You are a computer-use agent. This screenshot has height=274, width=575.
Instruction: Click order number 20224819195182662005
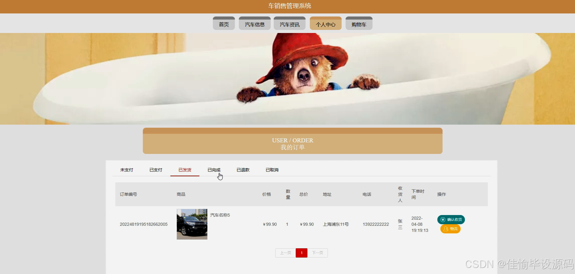pyautogui.click(x=144, y=224)
